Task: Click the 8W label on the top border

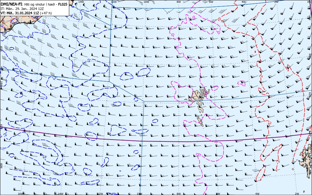Action: [179, 2]
